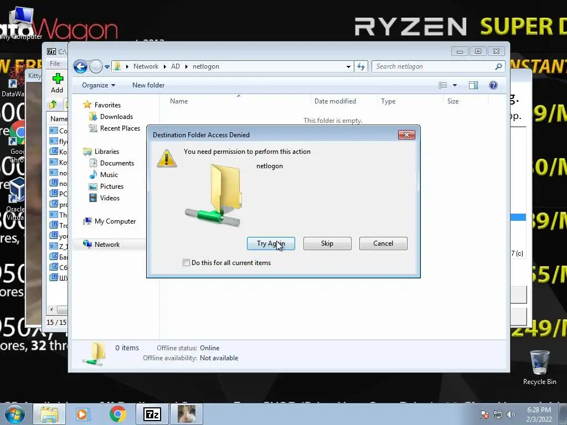
Task: Open Pictures library
Action: (112, 186)
